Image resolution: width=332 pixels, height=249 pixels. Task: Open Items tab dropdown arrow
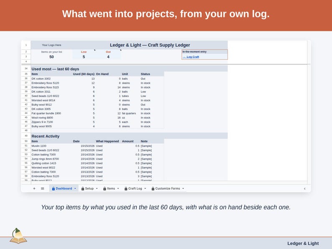(x=118, y=188)
